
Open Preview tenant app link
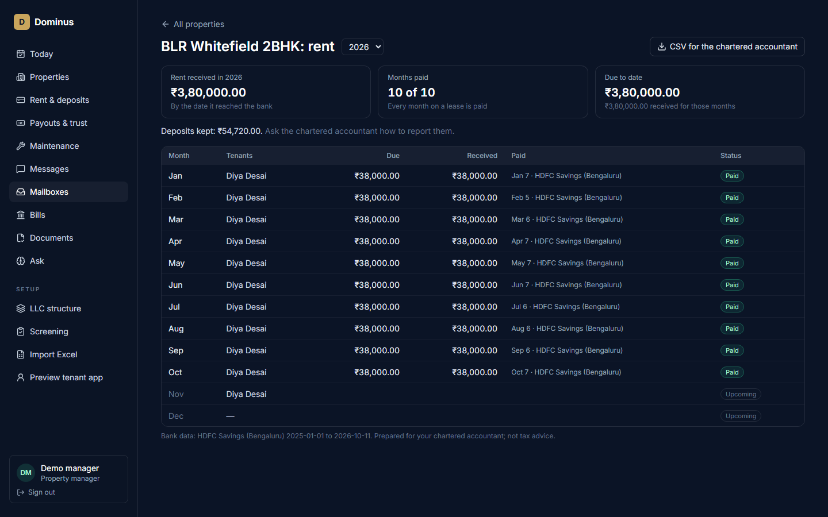68,377
